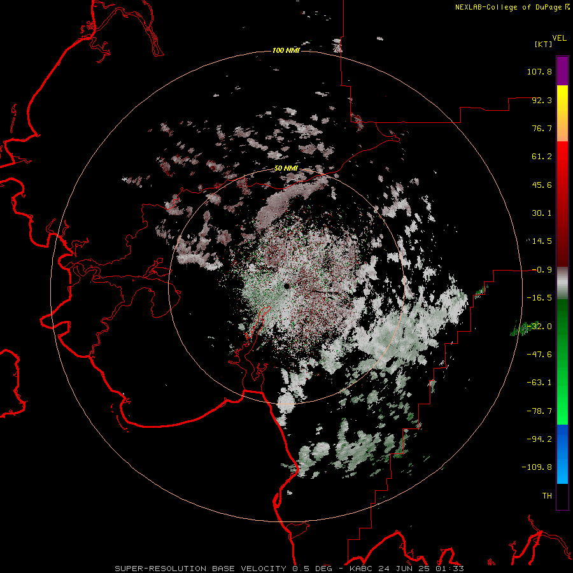The width and height of the screenshot is (573, 573).
Task: Click the 45.6 scale value
Action: pos(542,185)
